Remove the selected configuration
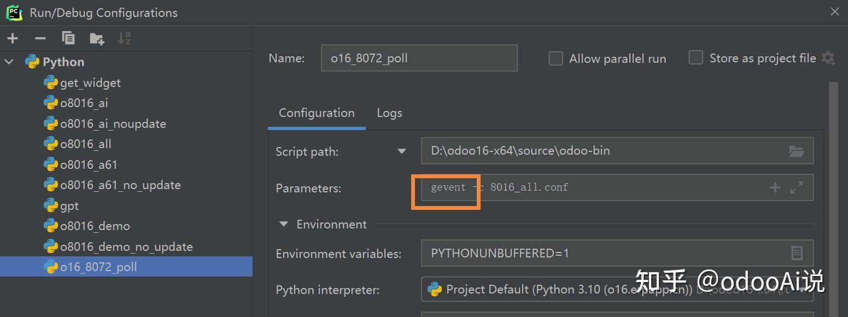848x317 pixels. click(x=40, y=38)
